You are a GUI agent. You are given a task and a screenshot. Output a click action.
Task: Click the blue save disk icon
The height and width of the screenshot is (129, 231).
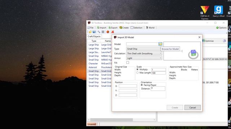[94, 32]
